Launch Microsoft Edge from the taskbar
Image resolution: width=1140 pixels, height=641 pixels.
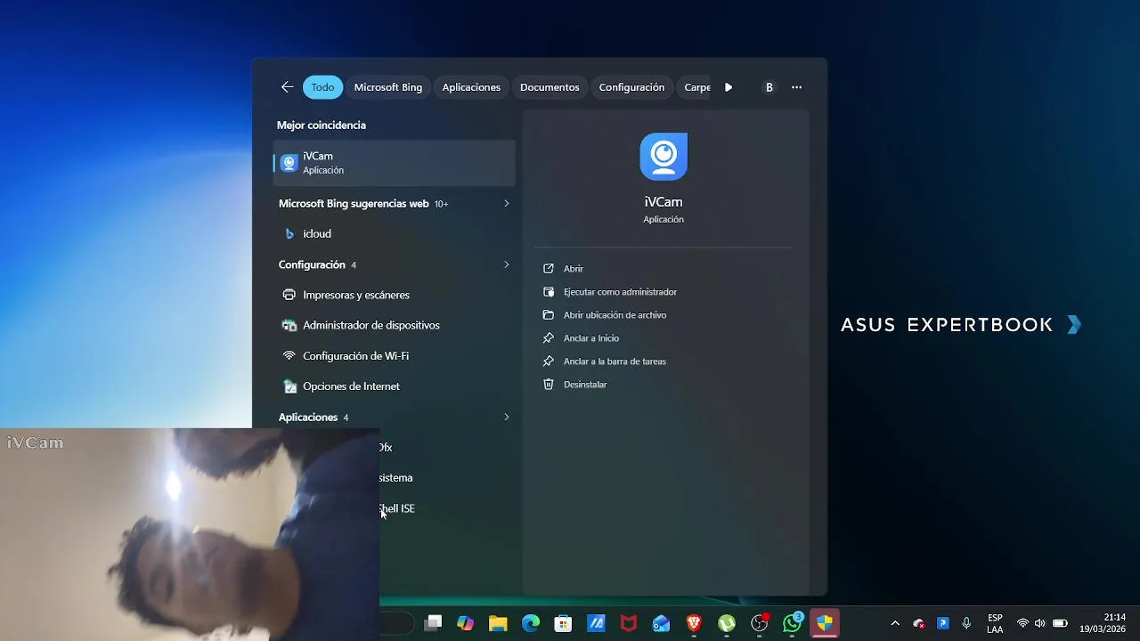click(x=531, y=623)
